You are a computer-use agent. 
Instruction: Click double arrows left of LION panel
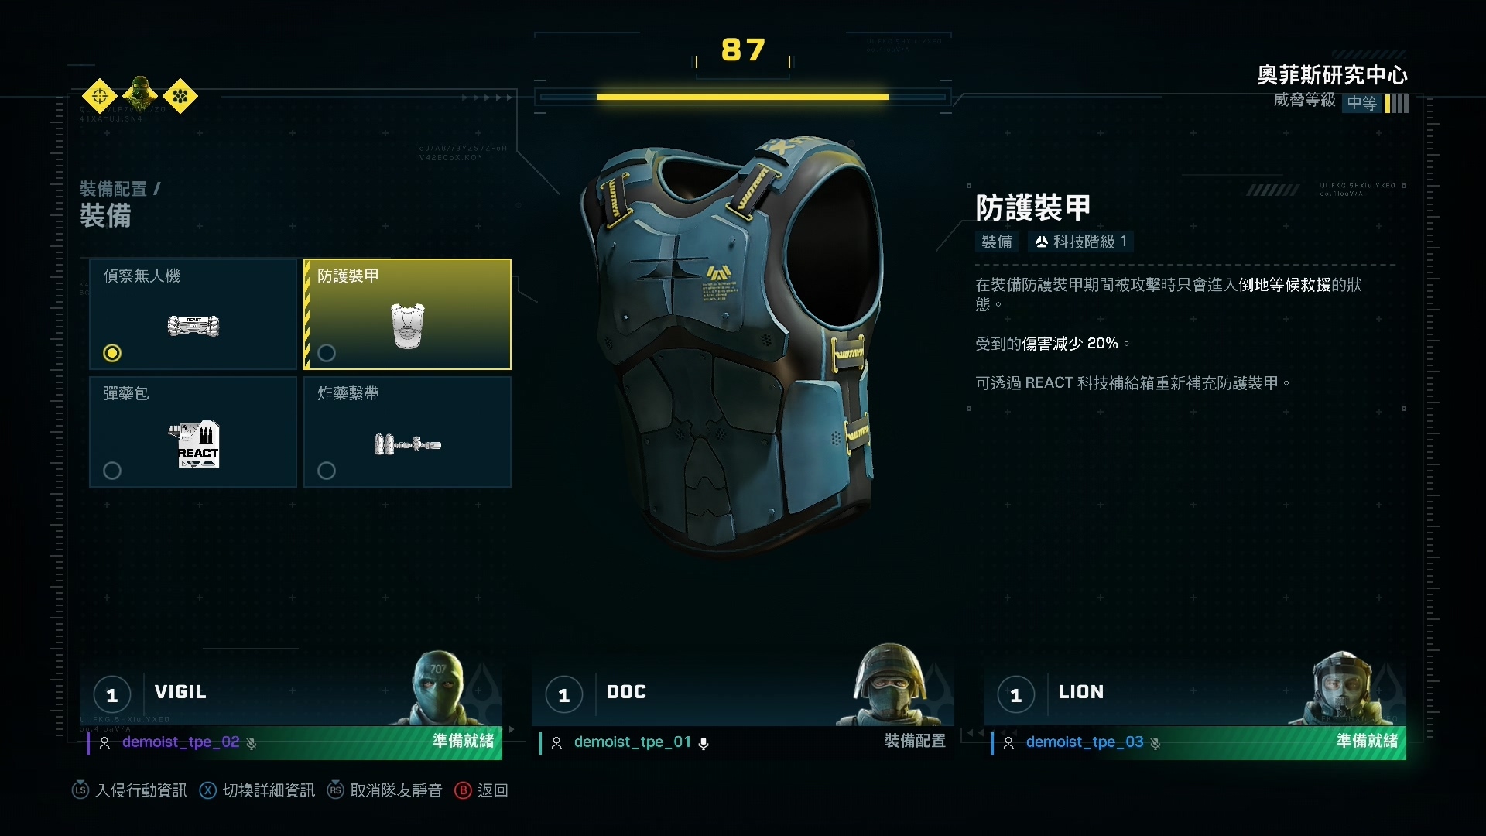point(974,732)
